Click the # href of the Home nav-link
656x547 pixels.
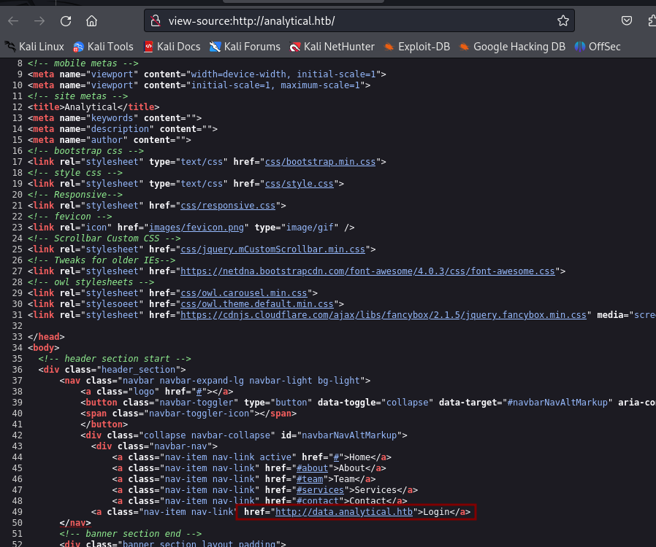click(336, 457)
